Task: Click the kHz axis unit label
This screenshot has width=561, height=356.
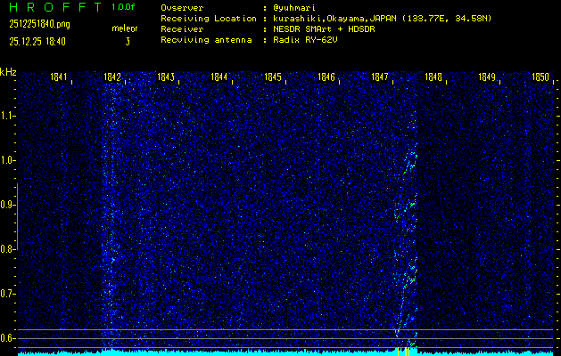Action: click(x=8, y=72)
